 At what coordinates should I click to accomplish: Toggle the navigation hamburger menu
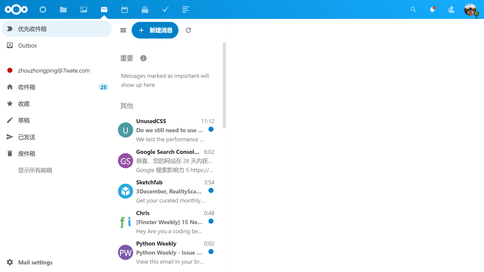point(123,30)
